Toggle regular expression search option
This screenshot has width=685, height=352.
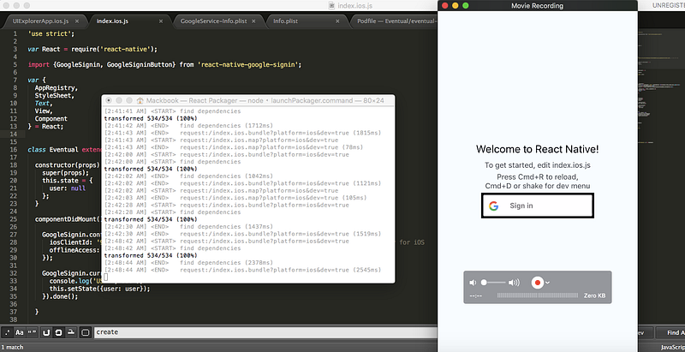(8, 332)
